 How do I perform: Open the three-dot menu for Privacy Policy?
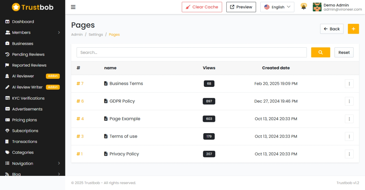pos(349,154)
